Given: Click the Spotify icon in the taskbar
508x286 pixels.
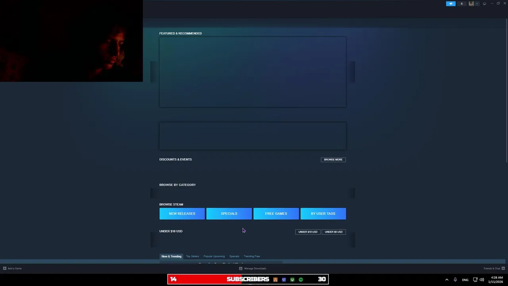Looking at the screenshot, I should coord(301,280).
